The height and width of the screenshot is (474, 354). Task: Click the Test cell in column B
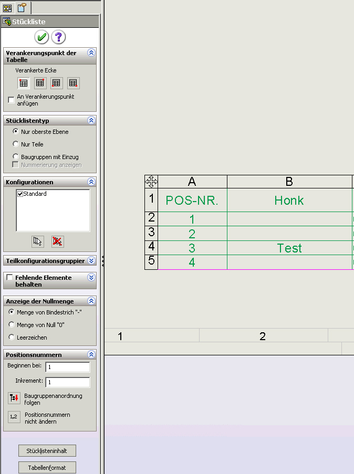click(x=289, y=248)
